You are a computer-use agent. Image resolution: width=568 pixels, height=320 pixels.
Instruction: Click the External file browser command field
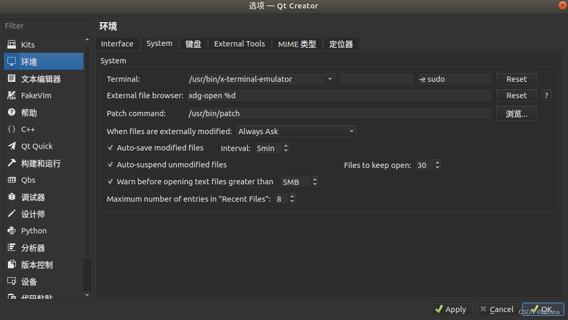click(339, 96)
